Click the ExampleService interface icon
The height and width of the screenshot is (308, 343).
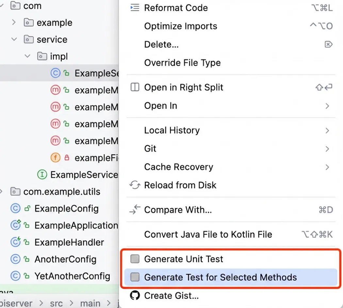pyautogui.click(x=42, y=175)
